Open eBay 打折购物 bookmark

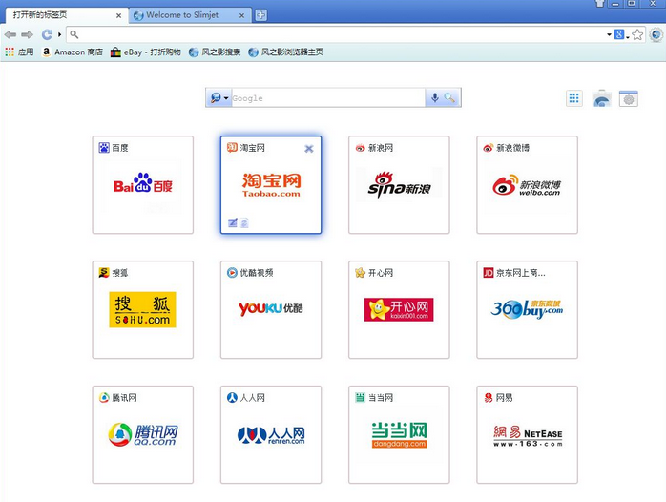tap(146, 52)
